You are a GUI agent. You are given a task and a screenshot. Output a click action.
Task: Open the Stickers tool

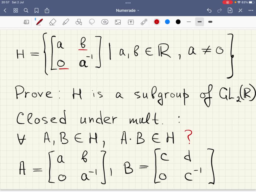[x=105, y=22]
